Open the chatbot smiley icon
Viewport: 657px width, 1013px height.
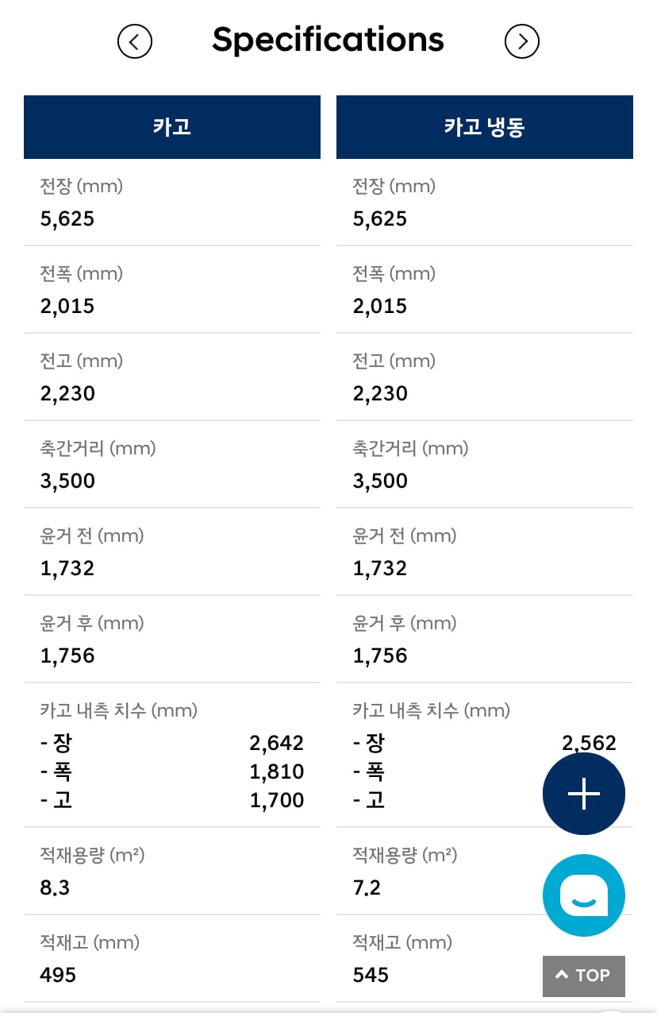pos(584,895)
